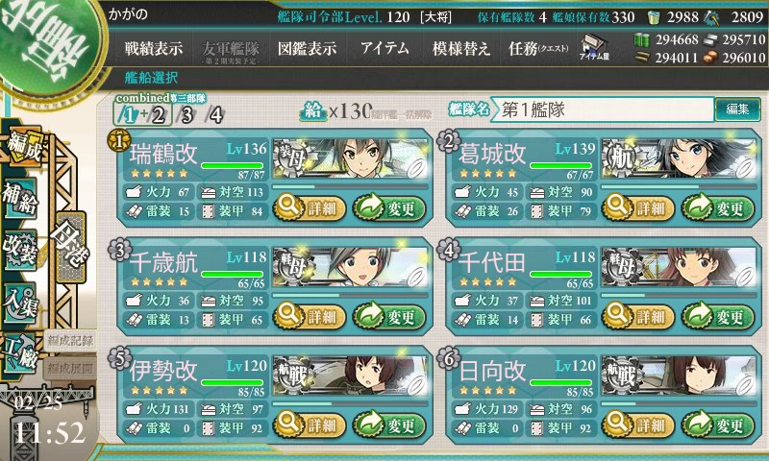Click 詳細 button for 瑞鶴改
Viewport: 769px width, 461px height.
(x=309, y=207)
